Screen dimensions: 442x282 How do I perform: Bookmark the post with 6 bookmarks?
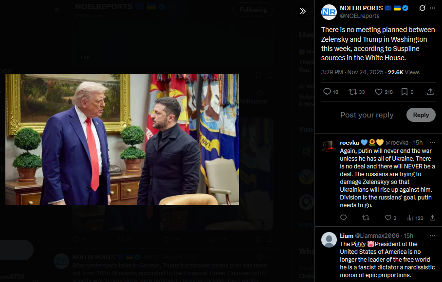407,92
